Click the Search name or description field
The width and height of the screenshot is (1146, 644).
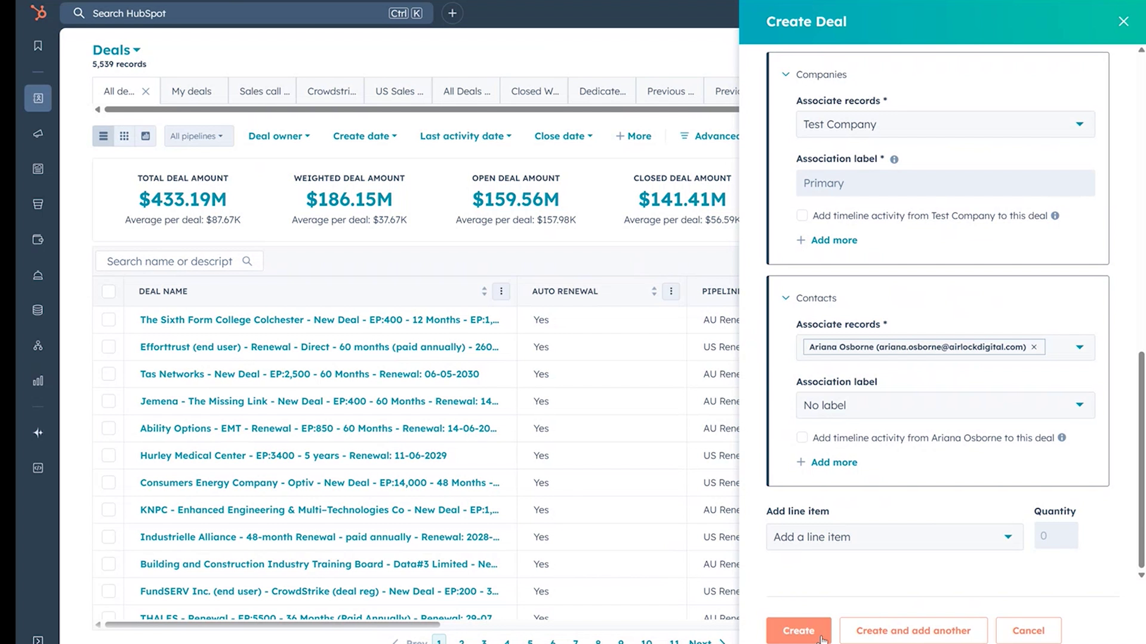coord(173,261)
